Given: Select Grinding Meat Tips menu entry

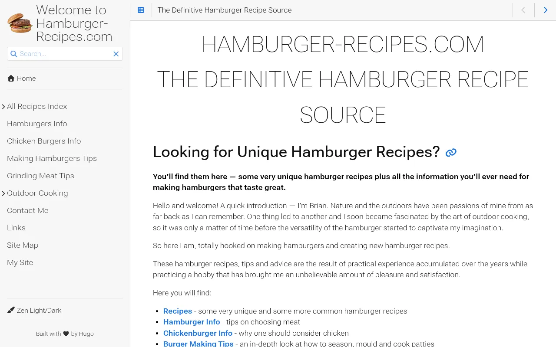Looking at the screenshot, I should 40,176.
